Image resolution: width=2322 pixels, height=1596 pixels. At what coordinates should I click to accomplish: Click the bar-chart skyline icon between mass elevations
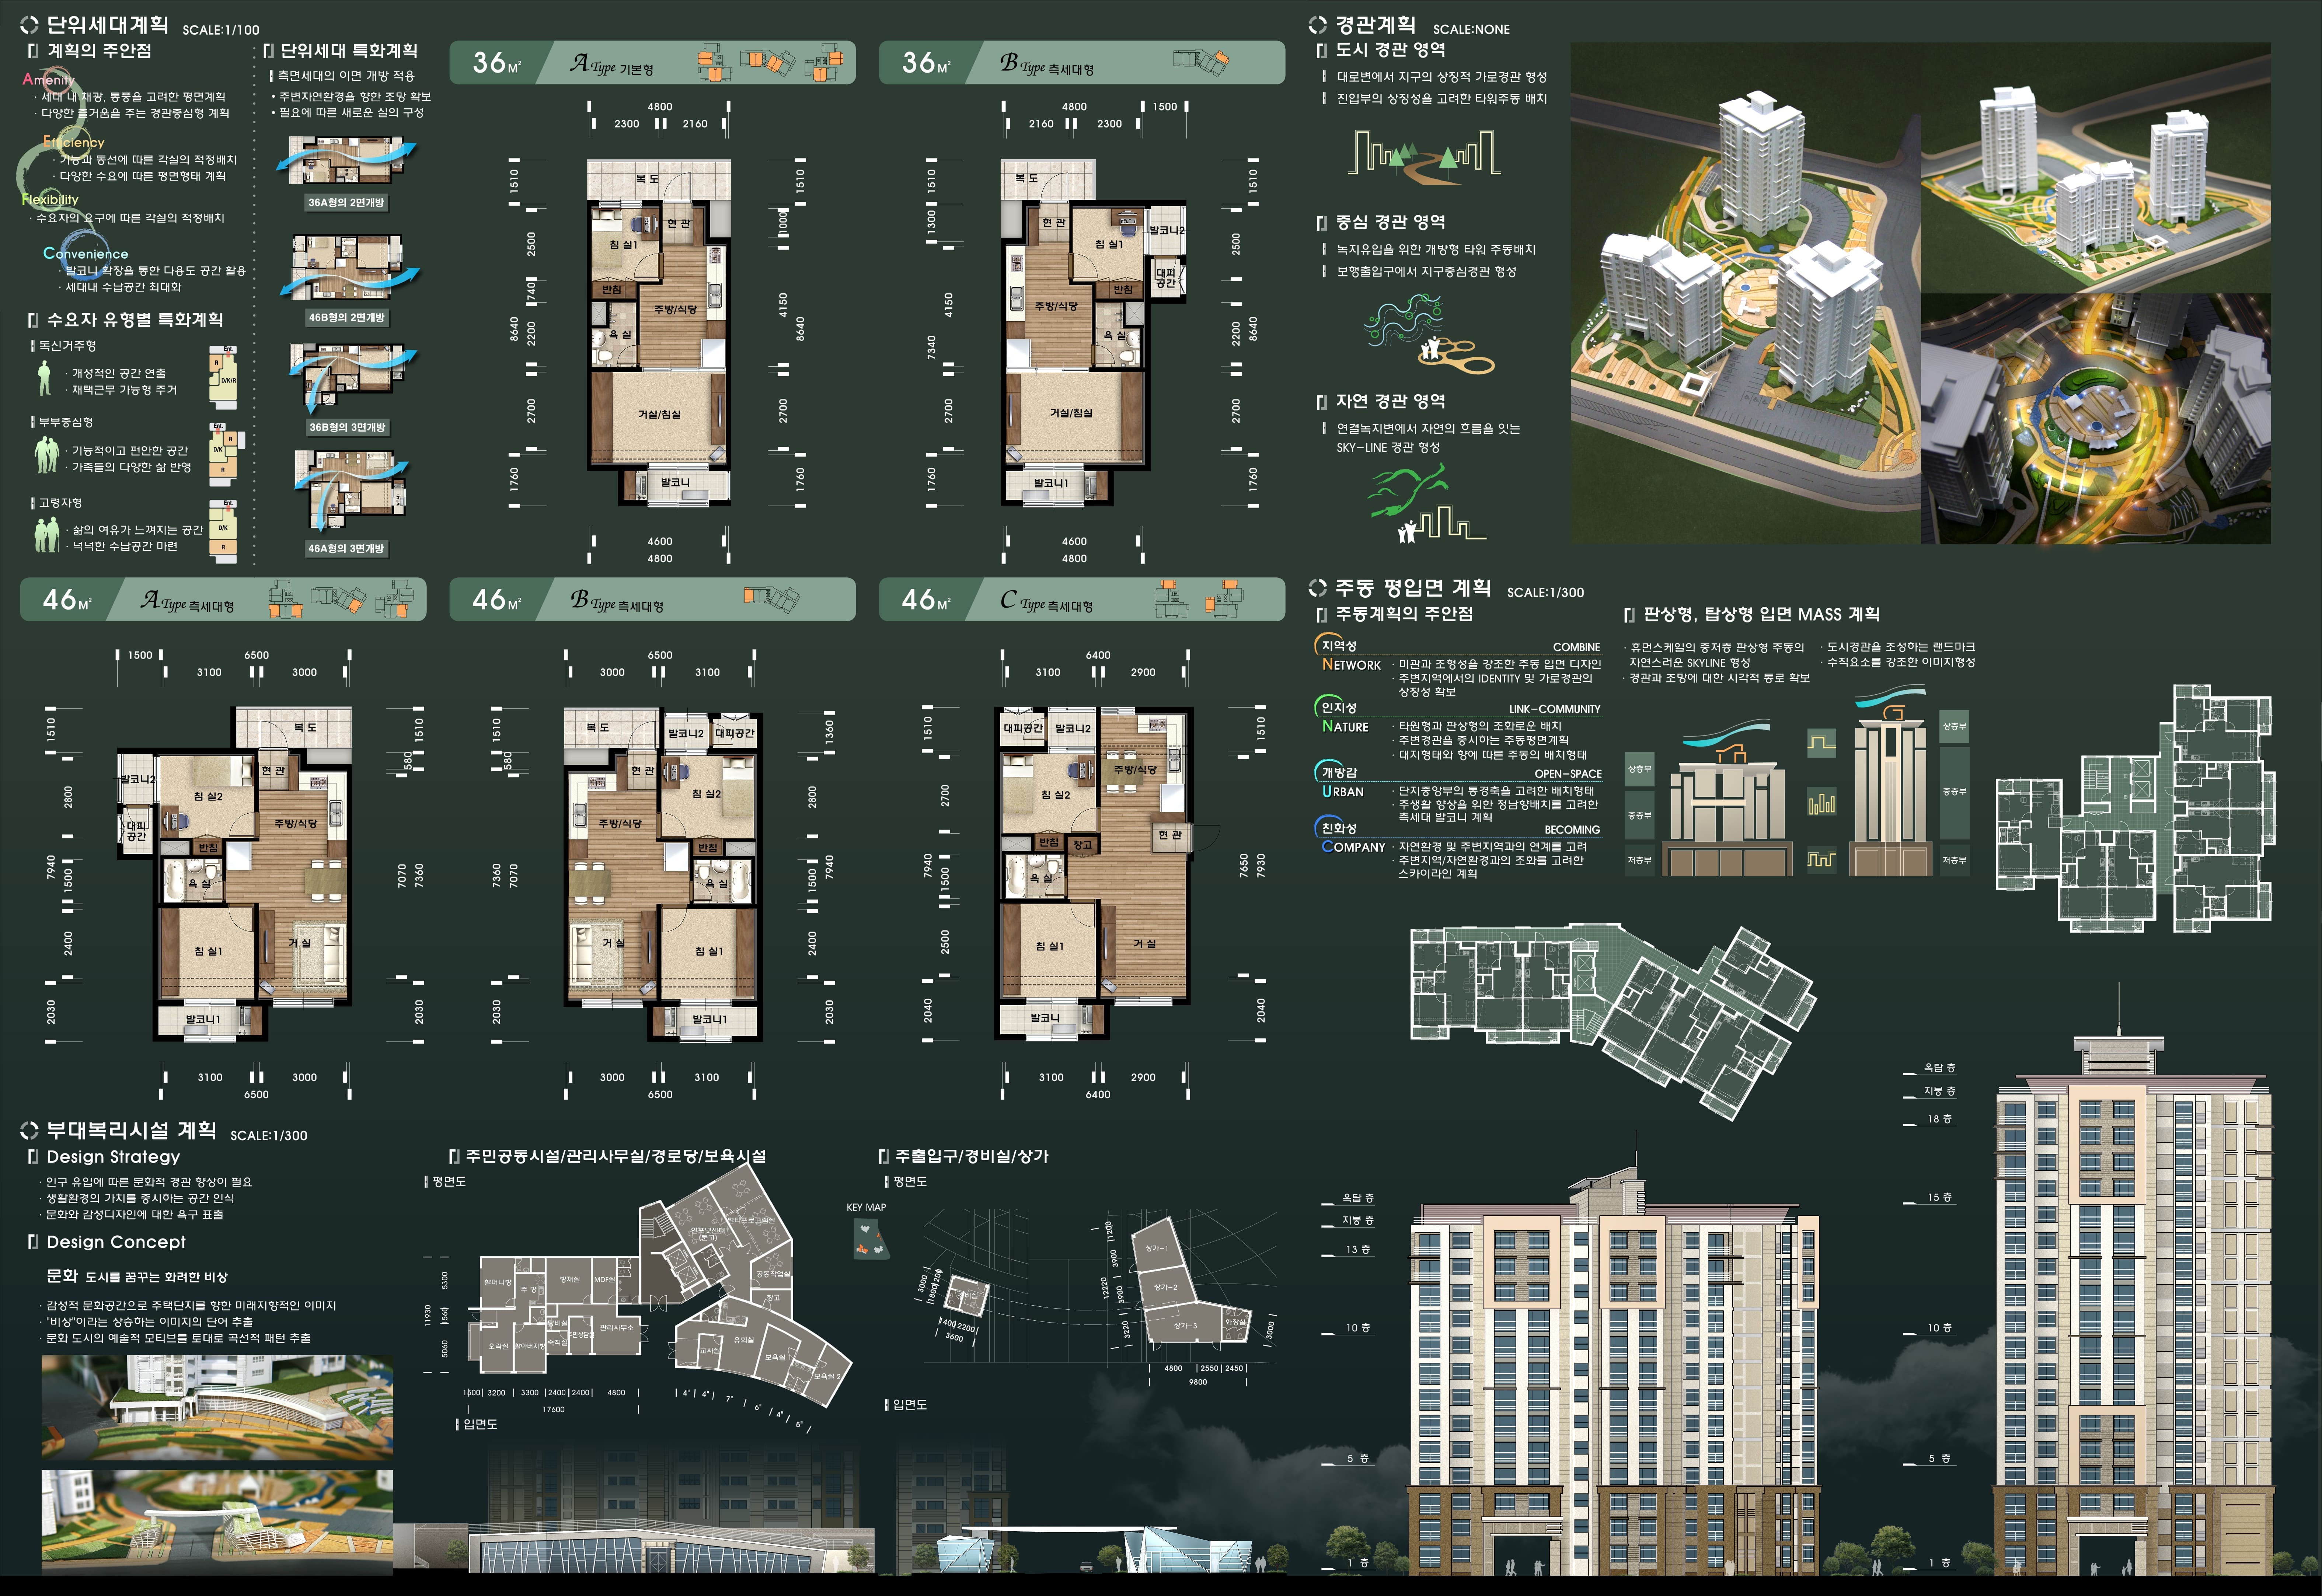[1821, 802]
